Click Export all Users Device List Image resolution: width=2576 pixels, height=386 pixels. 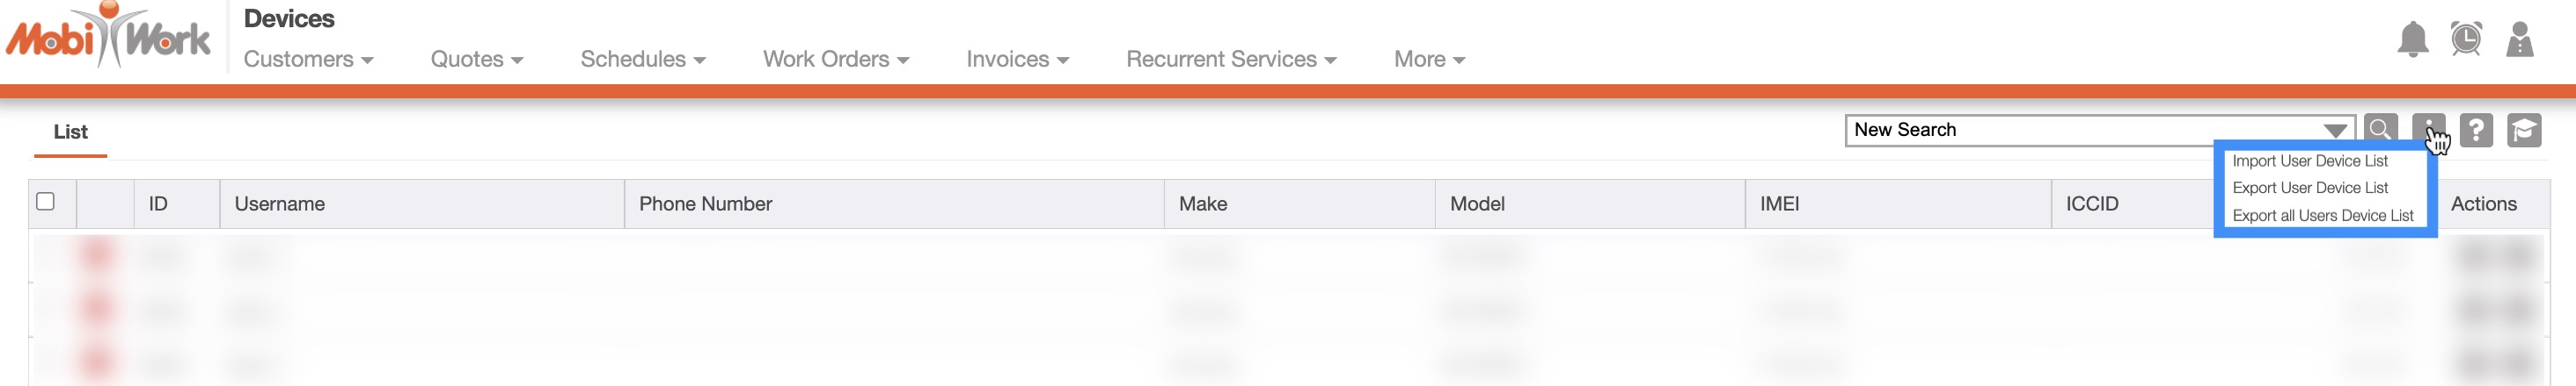click(2323, 216)
